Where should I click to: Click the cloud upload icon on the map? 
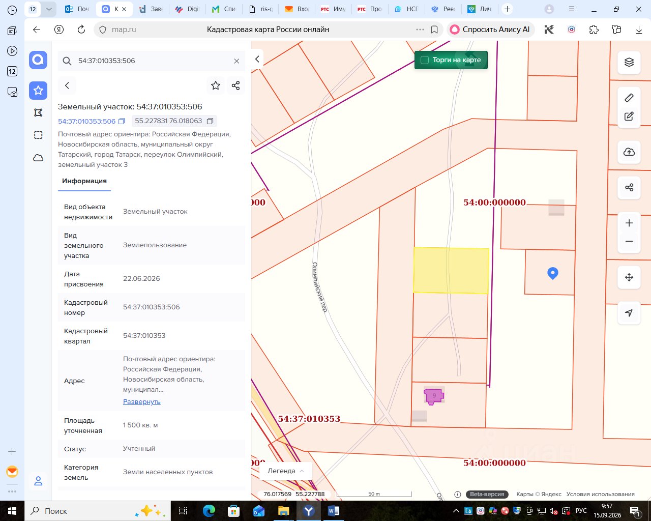tap(629, 152)
